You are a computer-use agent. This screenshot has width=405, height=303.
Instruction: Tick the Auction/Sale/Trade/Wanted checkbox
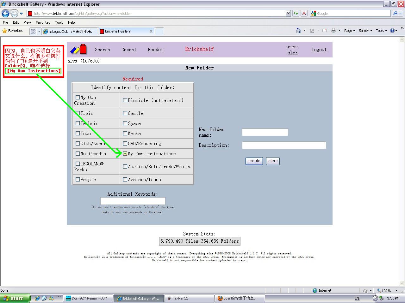(x=125, y=167)
